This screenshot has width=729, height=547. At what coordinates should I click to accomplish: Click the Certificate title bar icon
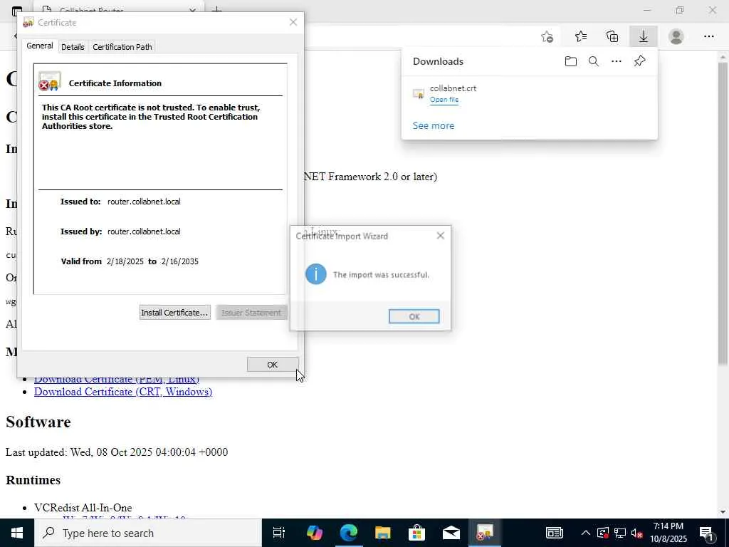pos(28,22)
